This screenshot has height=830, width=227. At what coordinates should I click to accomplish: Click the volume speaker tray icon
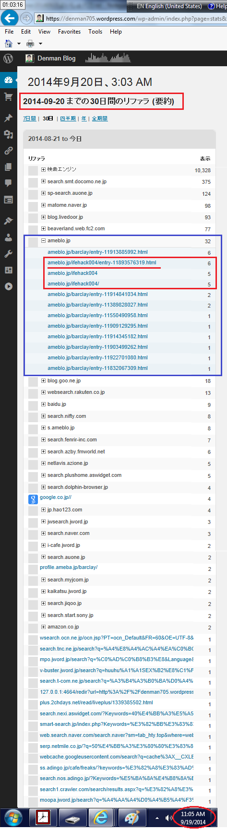(168, 818)
